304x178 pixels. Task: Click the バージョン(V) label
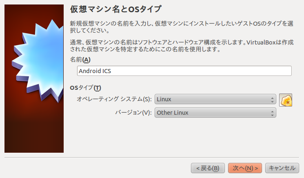pos(133,113)
